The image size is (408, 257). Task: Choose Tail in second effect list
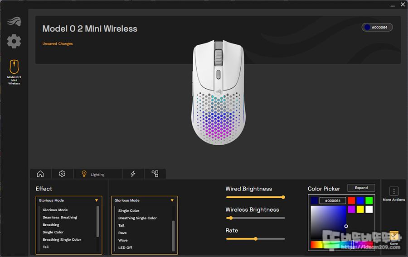click(121, 225)
